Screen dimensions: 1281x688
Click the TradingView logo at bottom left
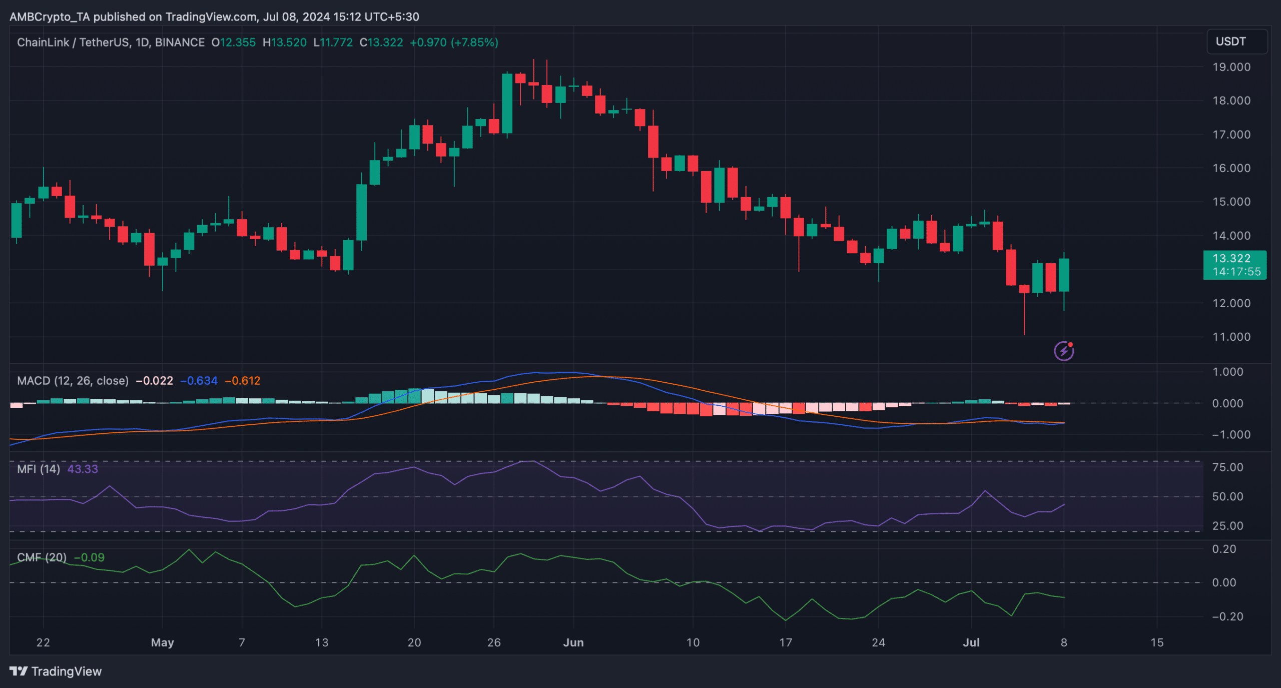click(56, 671)
